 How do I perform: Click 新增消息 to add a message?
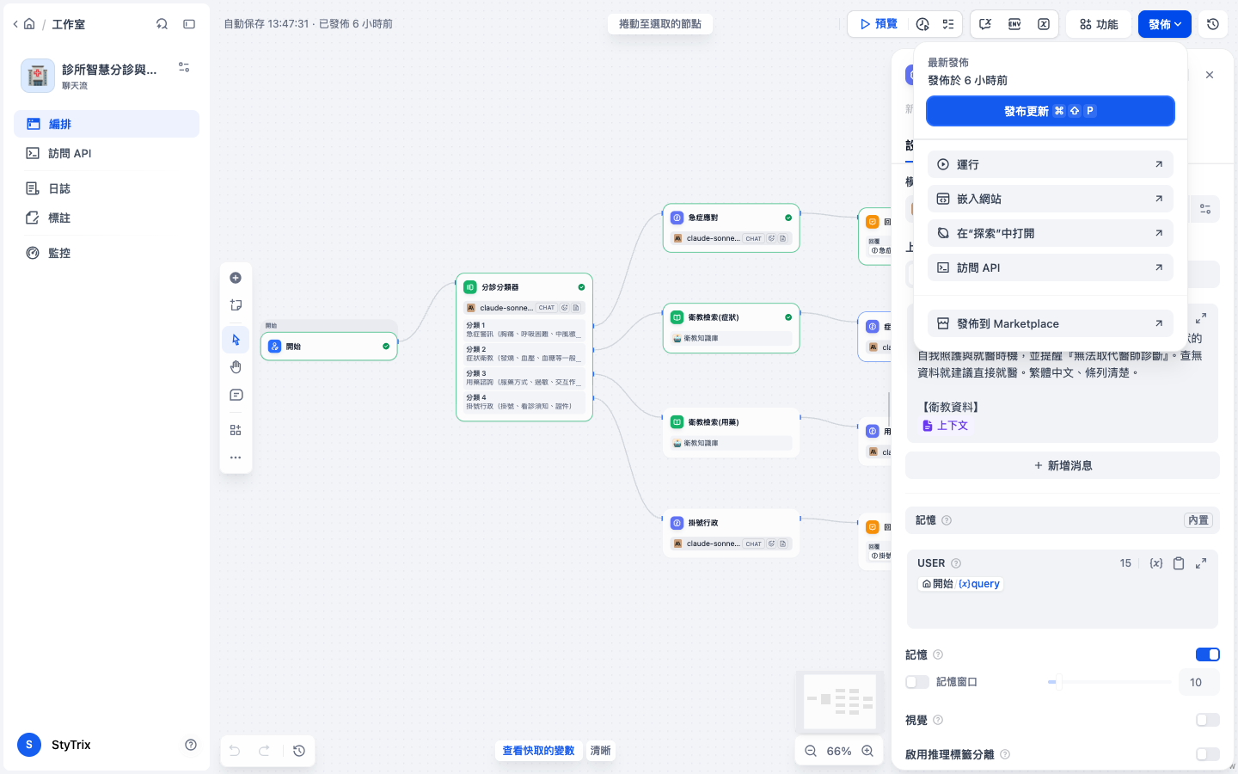tap(1063, 465)
